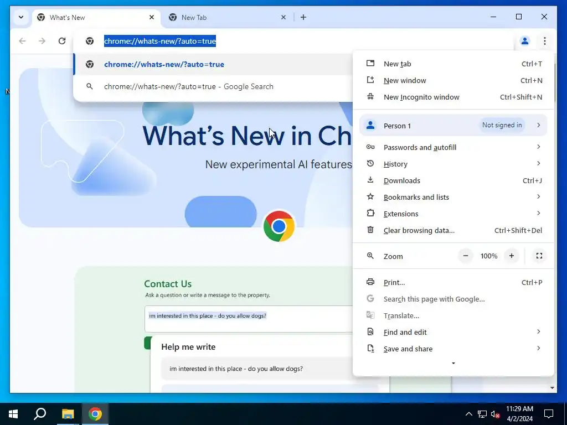Switch to the New Tab tab
The width and height of the screenshot is (567, 425).
[x=228, y=17]
